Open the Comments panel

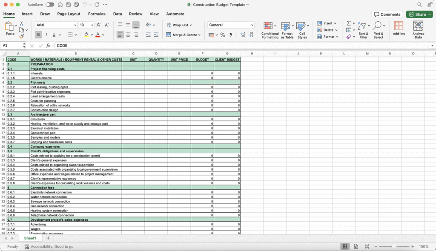[x=387, y=14]
